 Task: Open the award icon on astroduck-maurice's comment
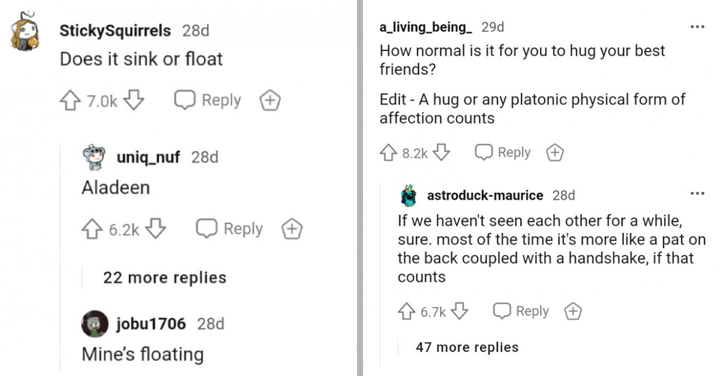(572, 311)
